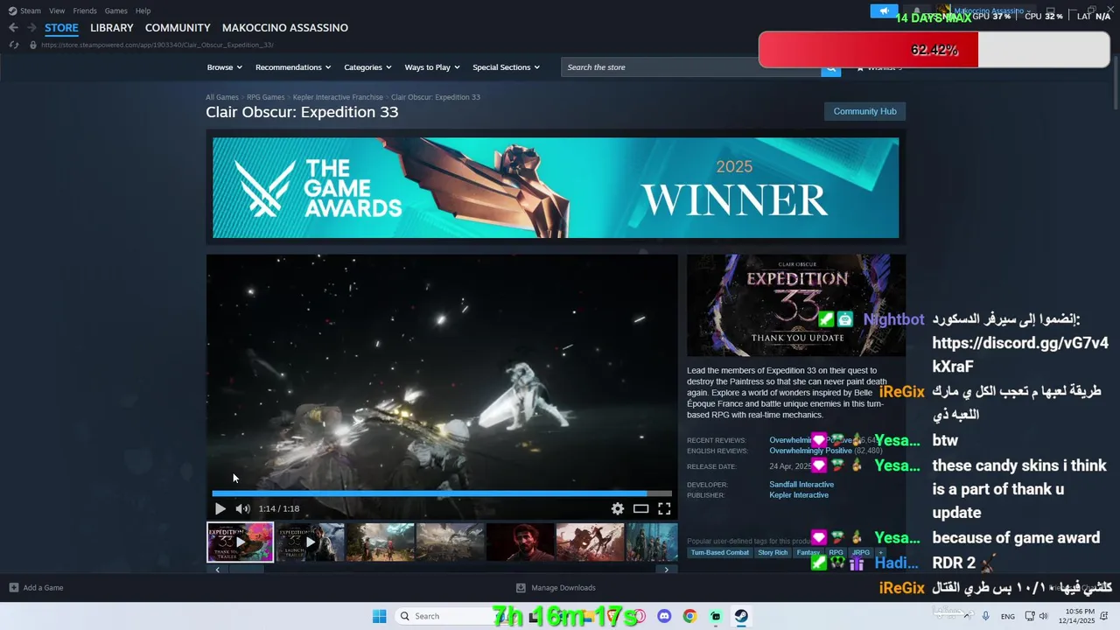Enter fullscreen video mode
Viewport: 1120px width, 630px height.
(664, 508)
